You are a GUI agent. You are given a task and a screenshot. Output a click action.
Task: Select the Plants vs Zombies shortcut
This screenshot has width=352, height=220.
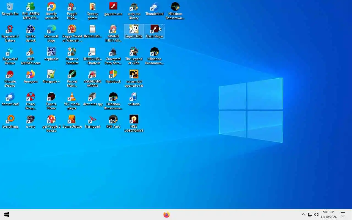click(72, 56)
